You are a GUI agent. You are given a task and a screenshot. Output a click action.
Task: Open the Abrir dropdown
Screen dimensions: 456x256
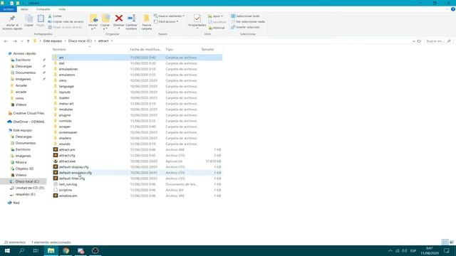point(215,16)
